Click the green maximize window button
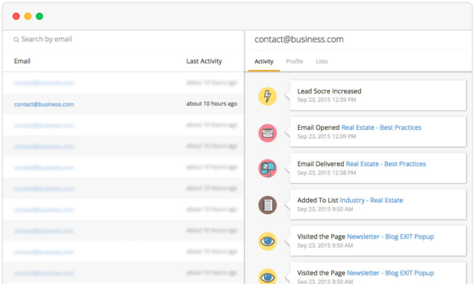Viewport: 476px width, 284px height. (x=40, y=16)
